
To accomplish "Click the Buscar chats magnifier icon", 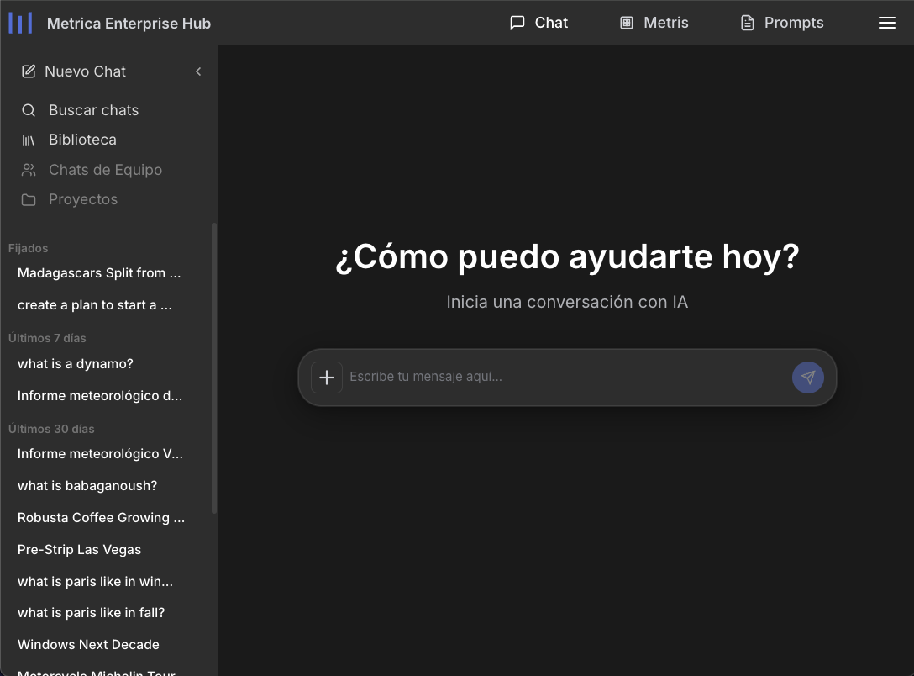I will (28, 110).
